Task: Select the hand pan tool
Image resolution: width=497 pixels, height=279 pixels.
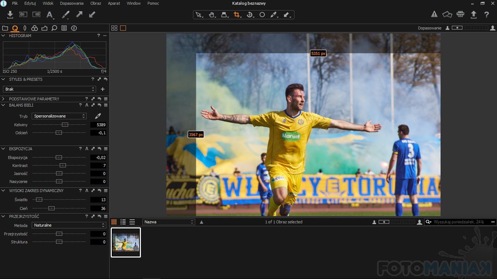Action: click(x=212, y=15)
